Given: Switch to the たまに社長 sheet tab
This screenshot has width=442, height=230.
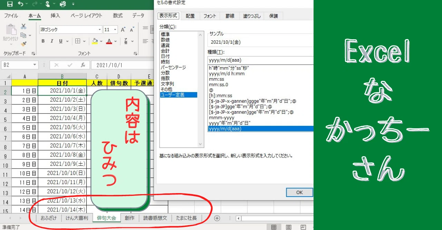Looking at the screenshot, I should coord(186,218).
